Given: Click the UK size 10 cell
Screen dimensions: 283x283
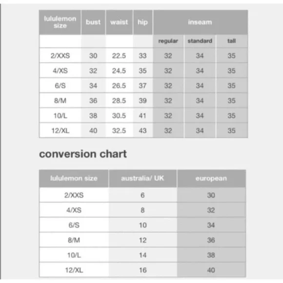Looking at the screenshot, I should [143, 225].
